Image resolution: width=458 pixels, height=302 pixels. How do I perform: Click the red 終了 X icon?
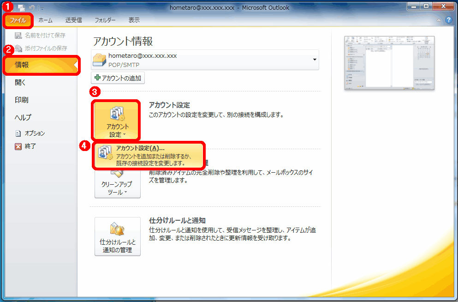[x=18, y=146]
